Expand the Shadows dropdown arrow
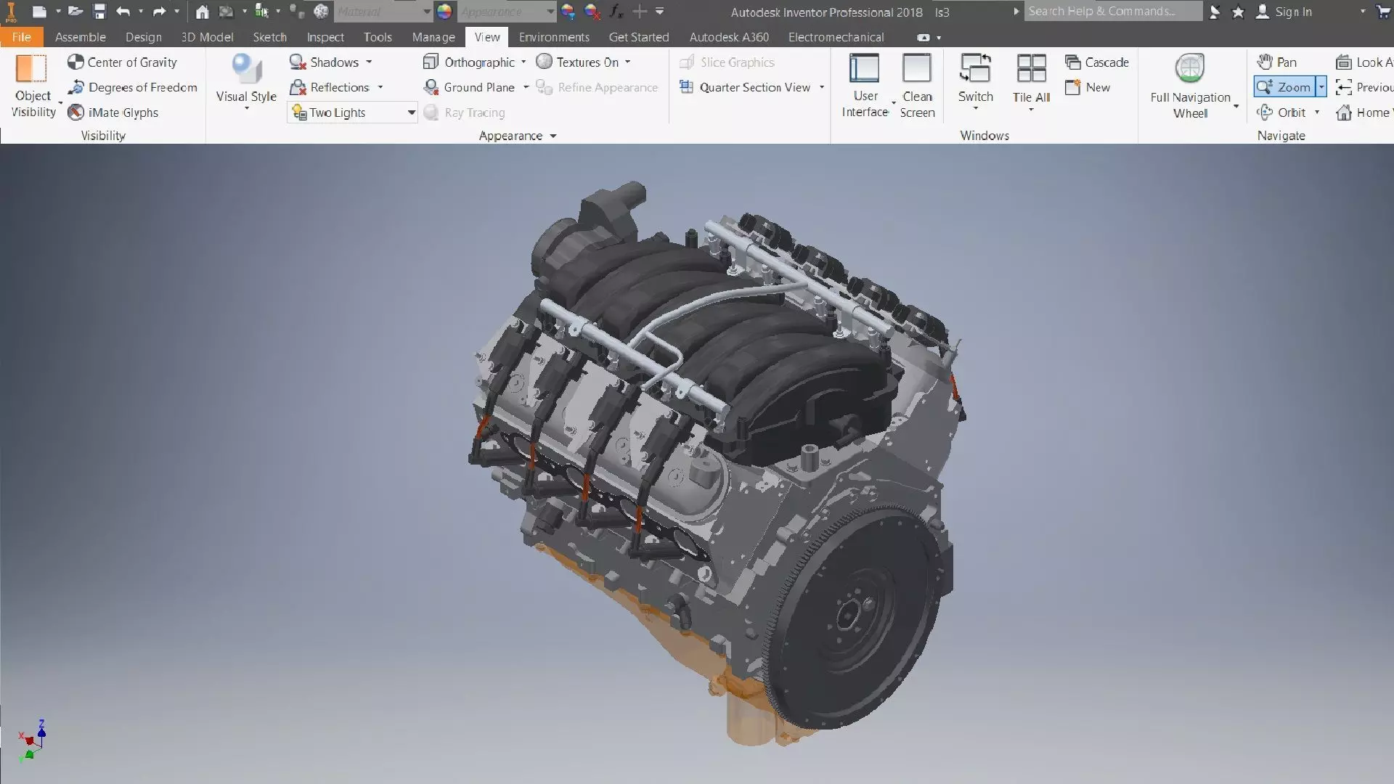1394x784 pixels. click(x=369, y=62)
